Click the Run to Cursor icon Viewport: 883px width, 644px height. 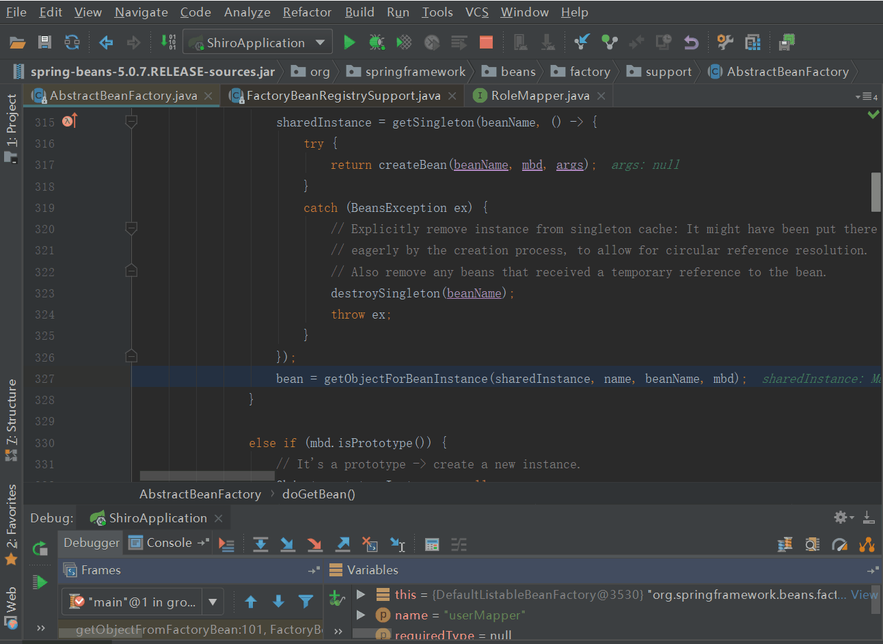397,544
